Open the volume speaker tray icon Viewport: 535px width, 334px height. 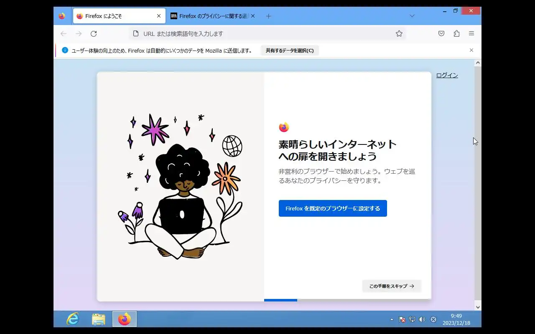(x=422, y=319)
